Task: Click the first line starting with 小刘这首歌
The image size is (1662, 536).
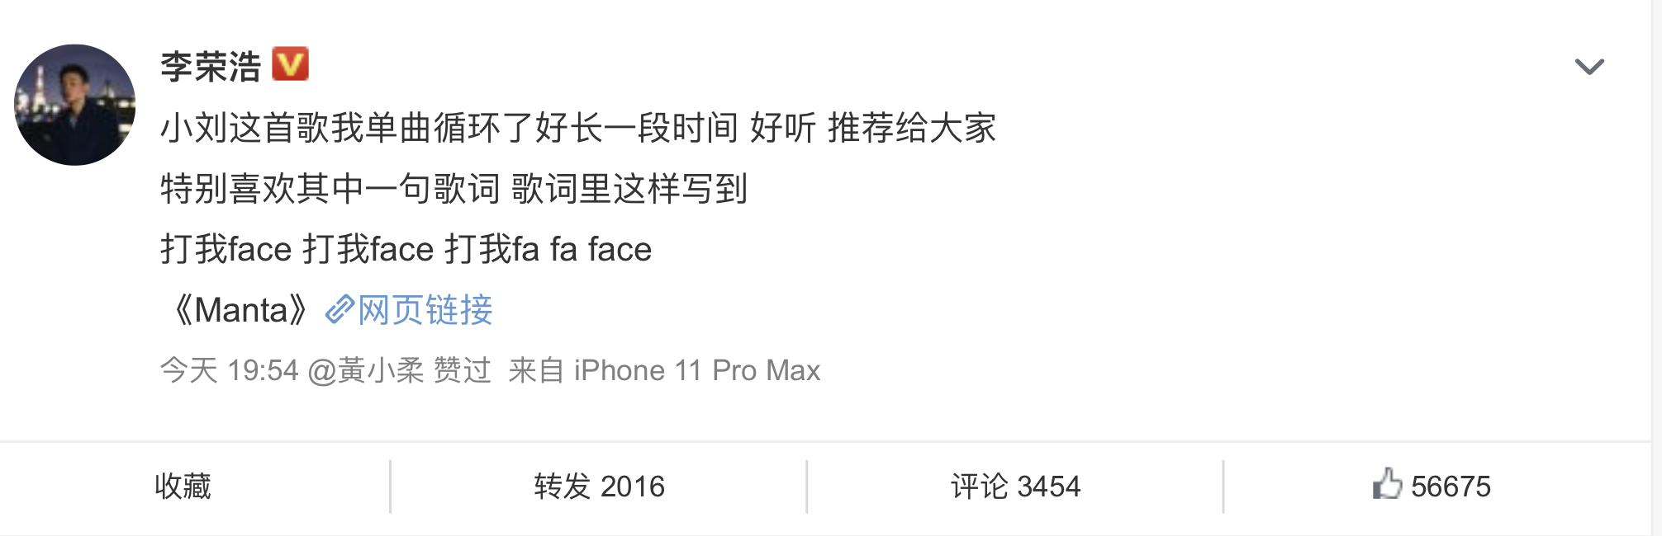Action: (x=578, y=128)
